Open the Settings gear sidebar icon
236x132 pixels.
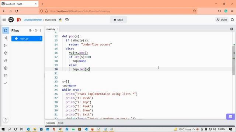[x=6, y=68]
